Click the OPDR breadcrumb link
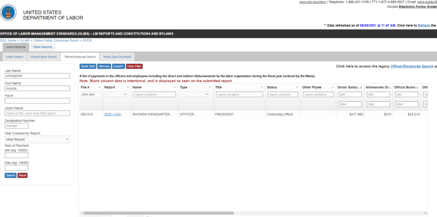437x217 pixels. [x=87, y=41]
